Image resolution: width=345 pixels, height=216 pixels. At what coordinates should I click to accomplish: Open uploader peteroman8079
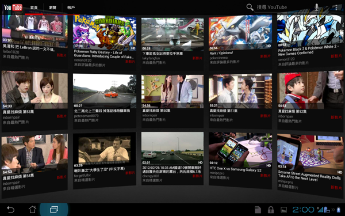(86, 116)
